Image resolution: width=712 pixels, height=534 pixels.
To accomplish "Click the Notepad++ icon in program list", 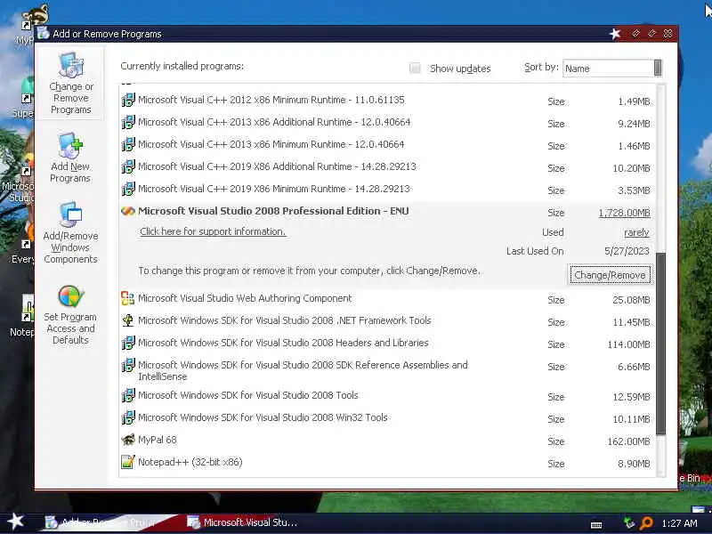I will (x=128, y=462).
